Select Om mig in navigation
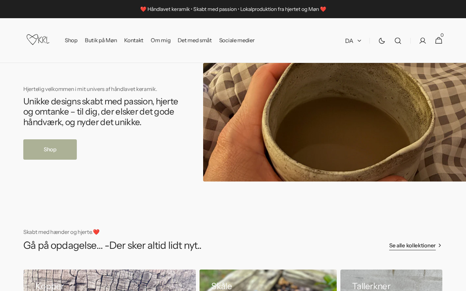Screen dimensions: 466x291 click(161, 40)
